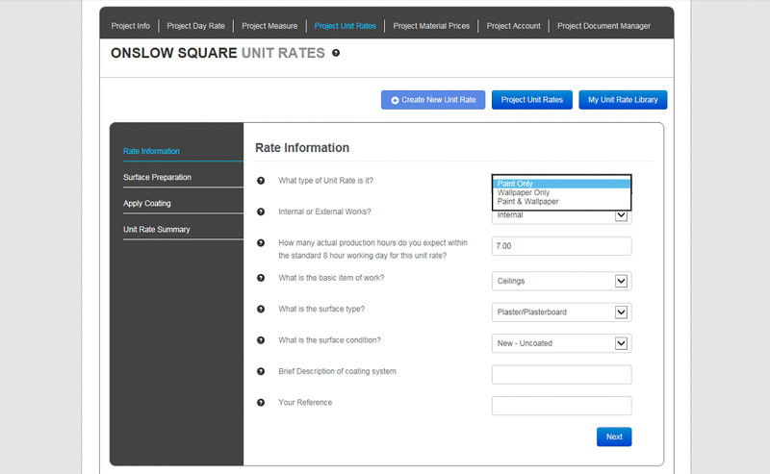
Task: Click Create New Unit Rate button
Action: (x=432, y=100)
